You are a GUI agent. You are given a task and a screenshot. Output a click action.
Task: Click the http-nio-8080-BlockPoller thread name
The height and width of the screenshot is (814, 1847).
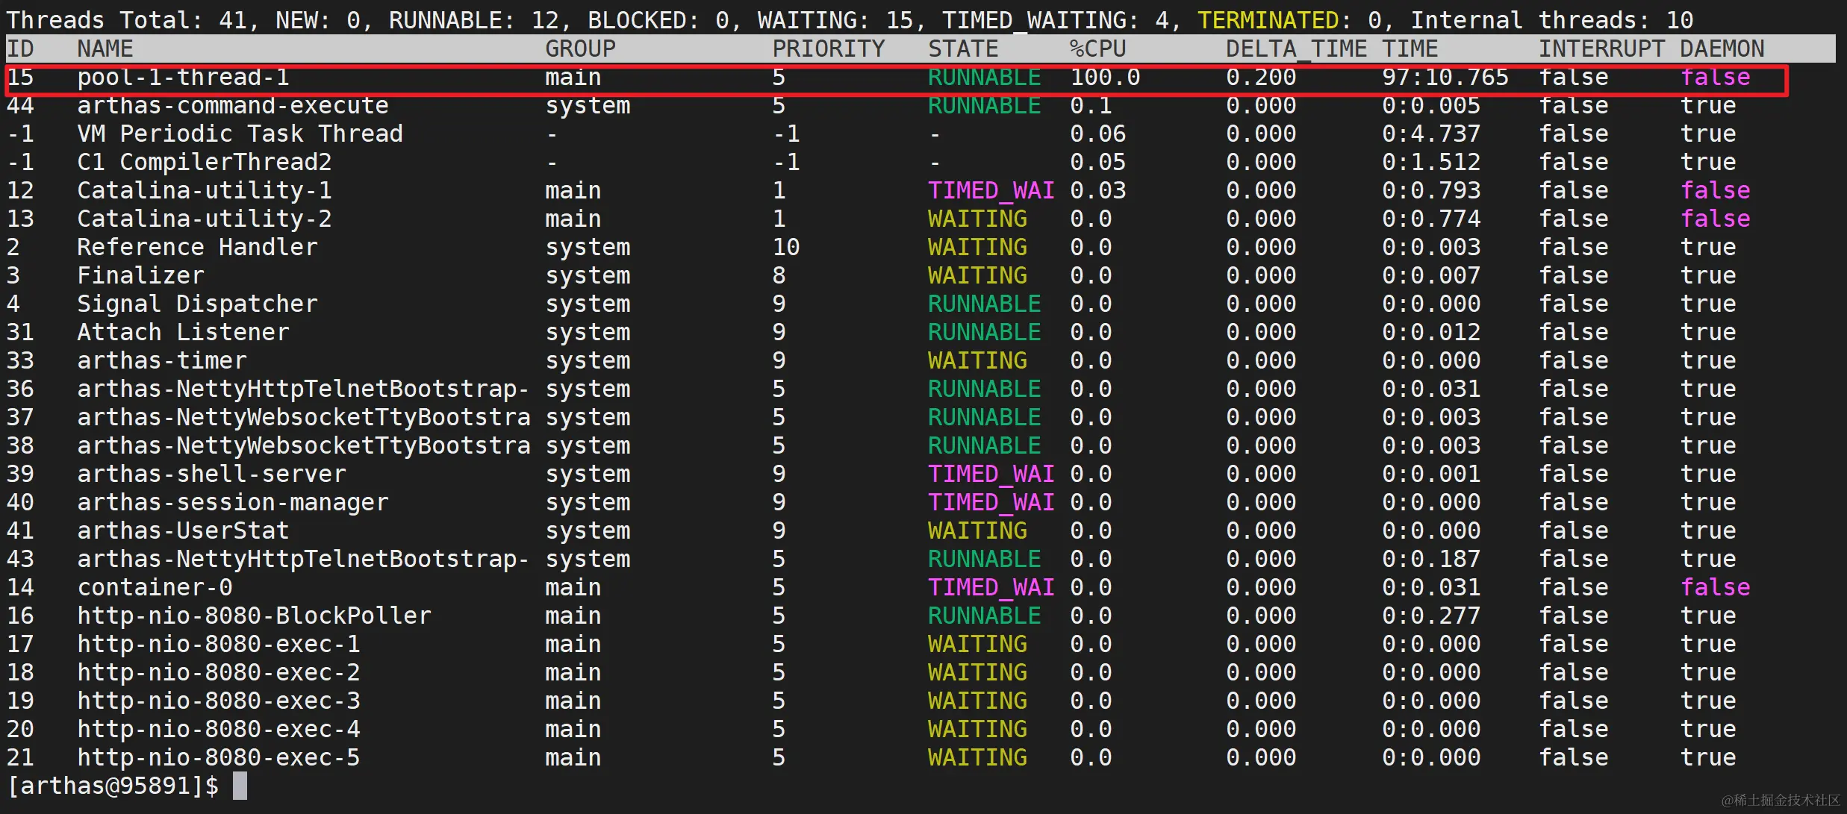click(254, 616)
